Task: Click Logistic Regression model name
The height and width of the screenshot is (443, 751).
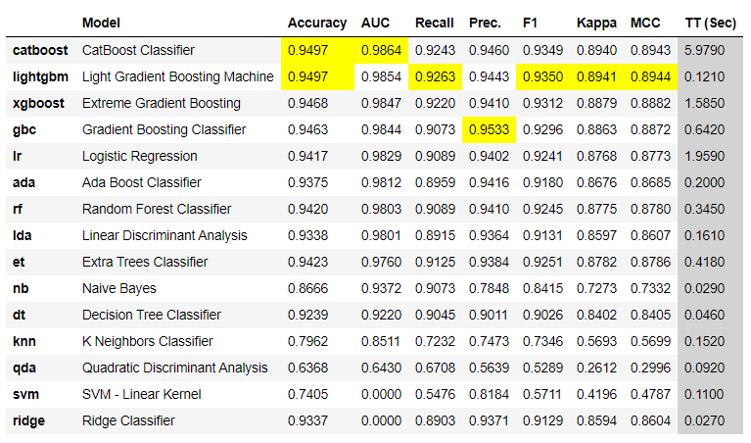Action: [x=139, y=156]
